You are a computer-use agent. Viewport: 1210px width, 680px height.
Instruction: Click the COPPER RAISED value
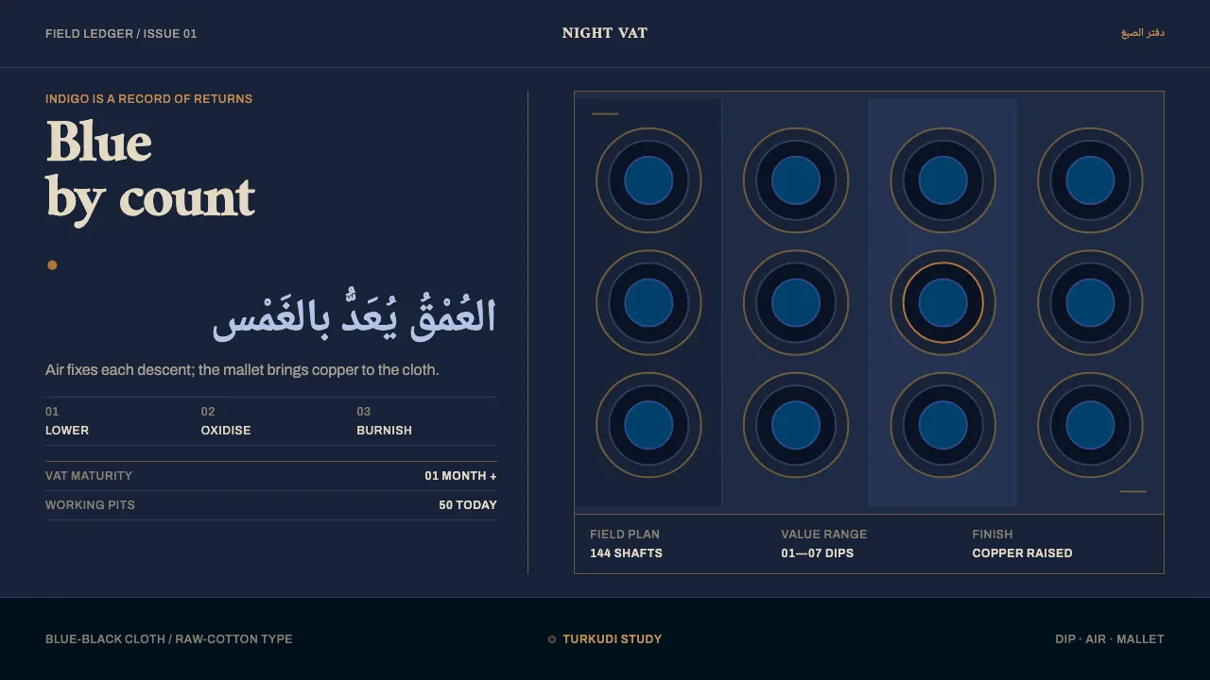pos(1022,553)
